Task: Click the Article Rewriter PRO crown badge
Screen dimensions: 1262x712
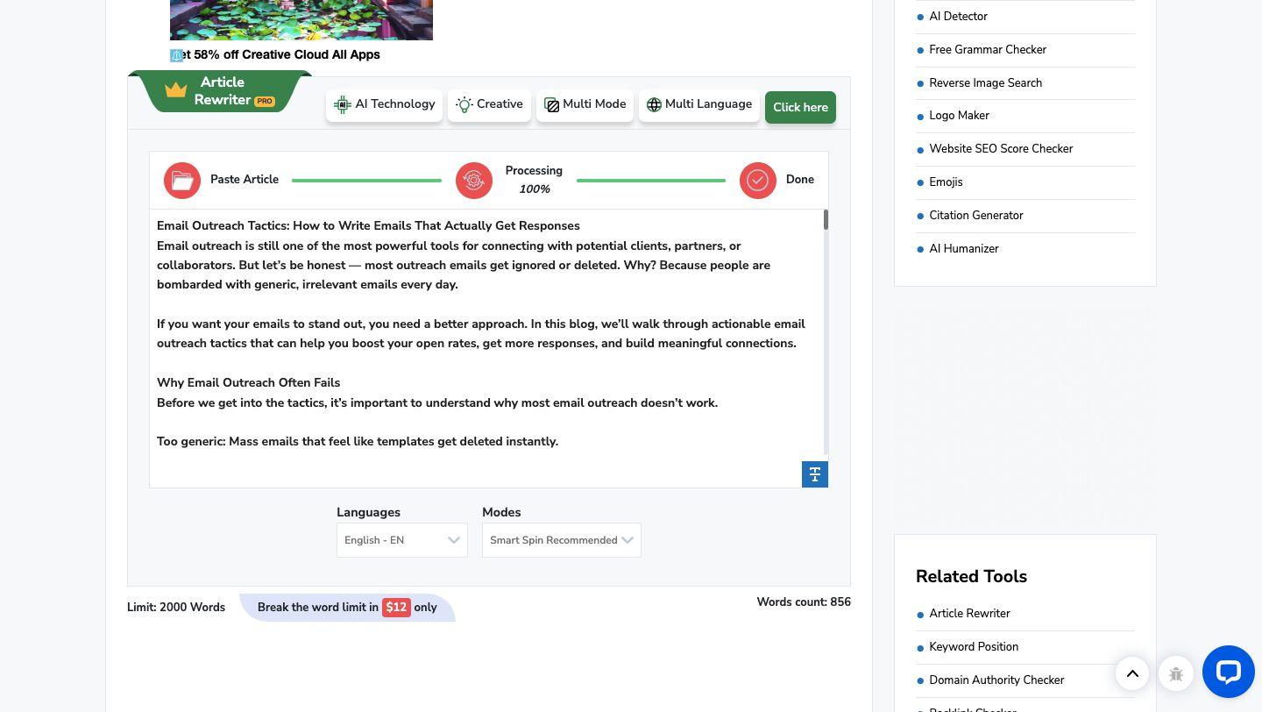Action: point(223,92)
